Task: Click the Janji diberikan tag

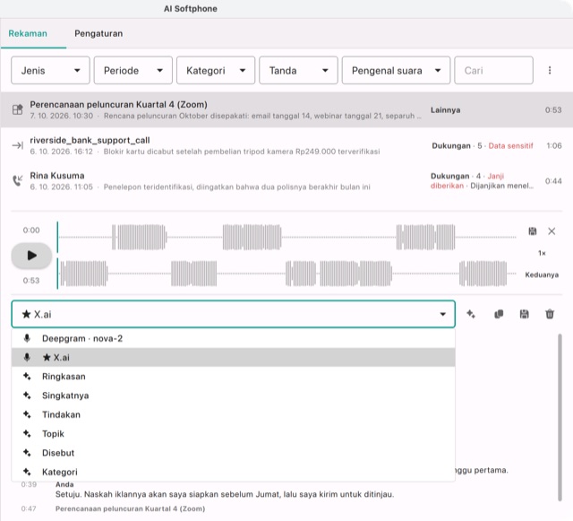Action: (467, 181)
